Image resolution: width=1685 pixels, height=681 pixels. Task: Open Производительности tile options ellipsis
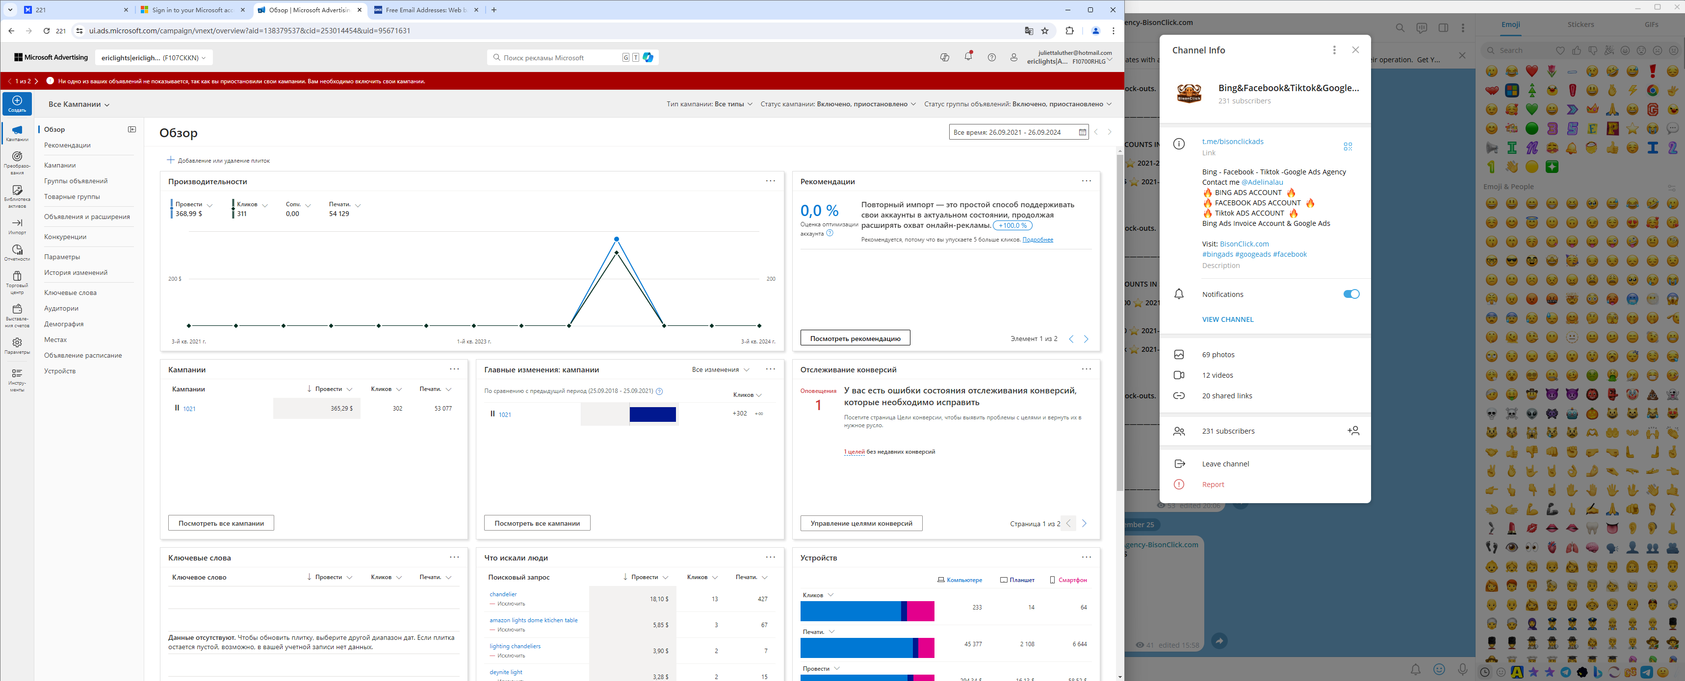(x=771, y=181)
